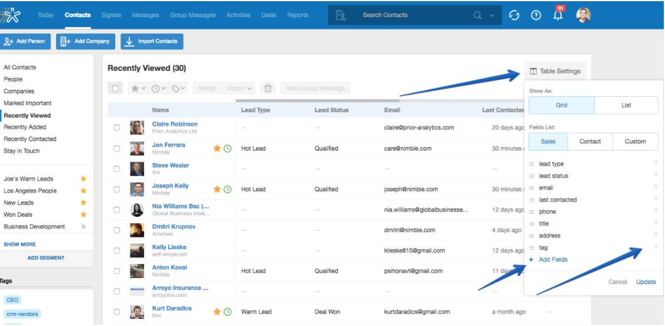
Task: Click the green clock icon beside Joseph Kelly
Action: (x=227, y=190)
